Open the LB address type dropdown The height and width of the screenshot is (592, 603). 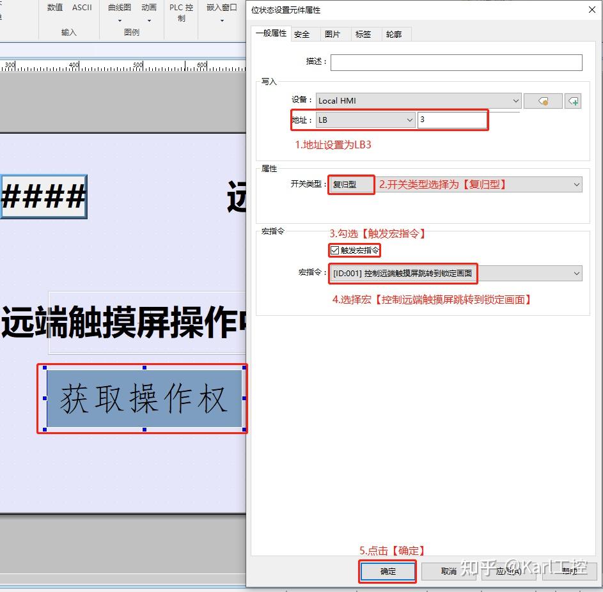click(x=410, y=120)
